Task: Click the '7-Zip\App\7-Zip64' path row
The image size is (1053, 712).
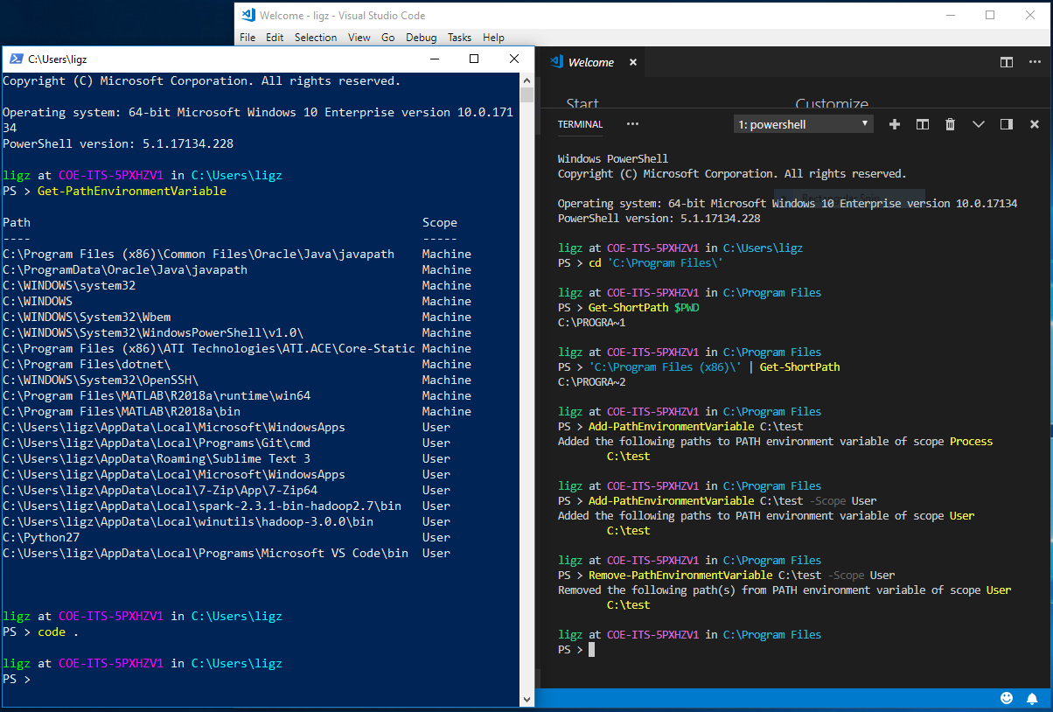Action: pyautogui.click(x=160, y=490)
